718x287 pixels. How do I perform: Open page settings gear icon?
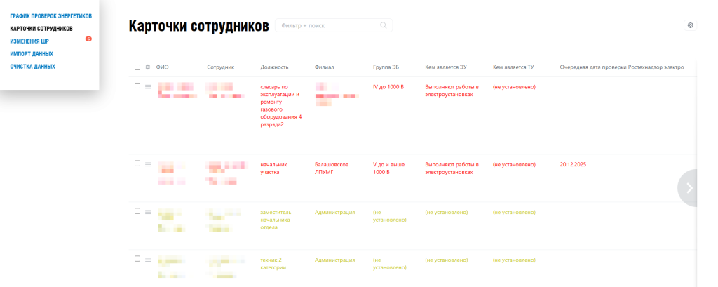tap(690, 26)
